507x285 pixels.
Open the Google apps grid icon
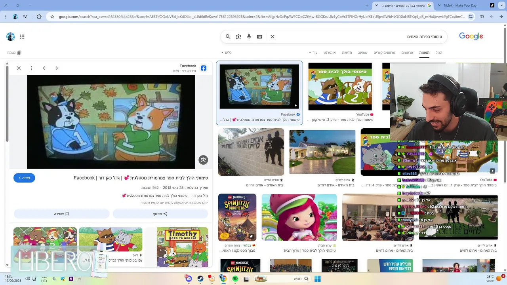click(x=22, y=37)
